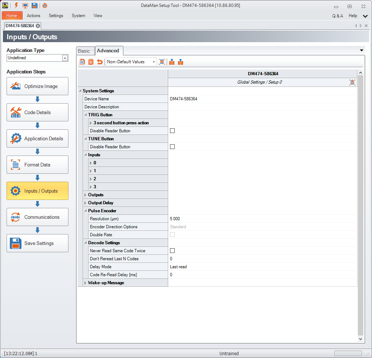Open the Settings menu
This screenshot has width=372, height=358.
(56, 16)
